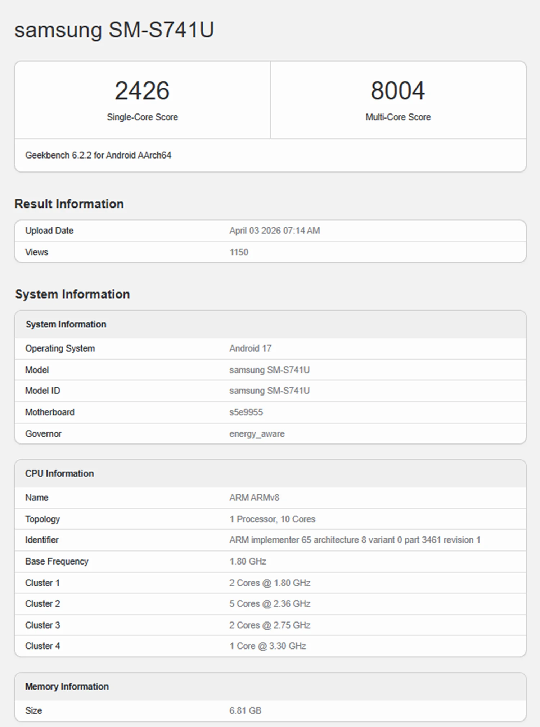Click the 'Cluster 2' row label
Screen dimensions: 540x727
pyautogui.click(x=42, y=603)
